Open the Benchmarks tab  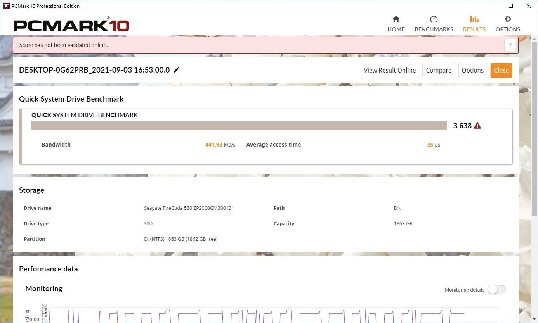coord(434,24)
